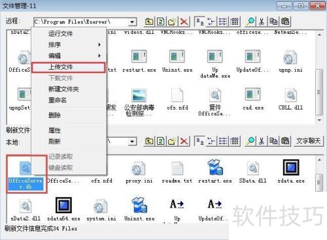
Task: Refresh the local (本地) file list icon
Action: 161,141
